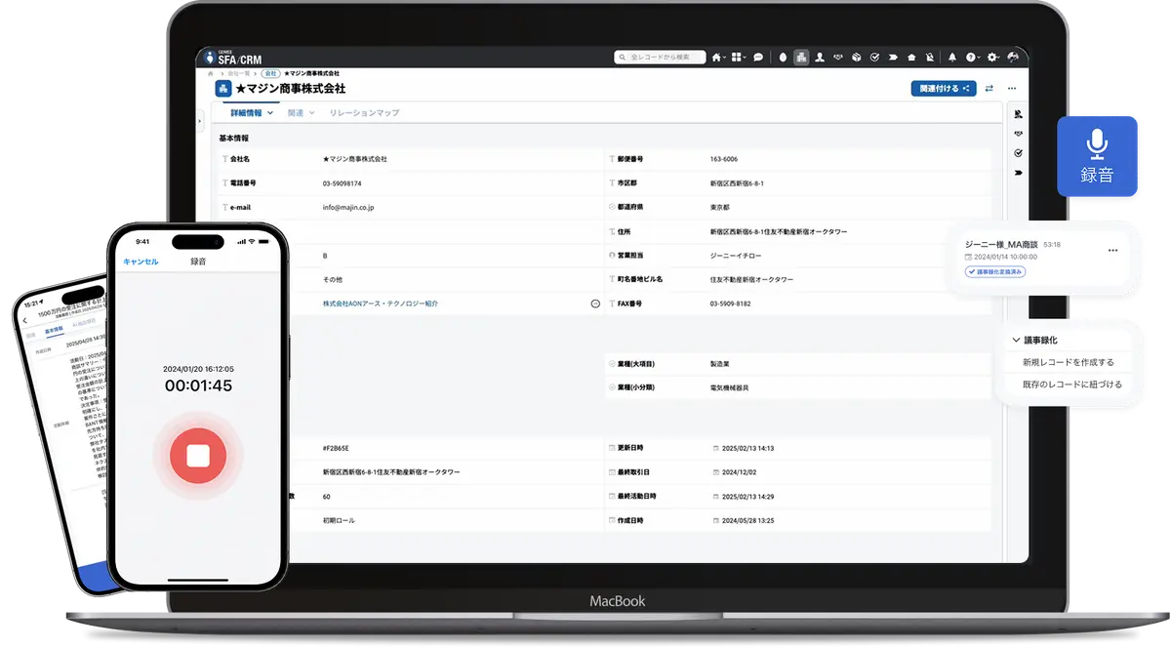Collapse the 議事録化 section chevron
This screenshot has height=648, width=1171.
point(1016,340)
